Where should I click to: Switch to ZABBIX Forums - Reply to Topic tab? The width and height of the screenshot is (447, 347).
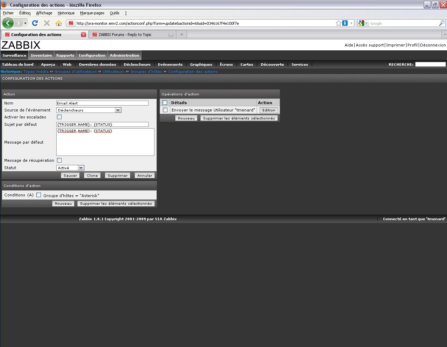(x=125, y=35)
